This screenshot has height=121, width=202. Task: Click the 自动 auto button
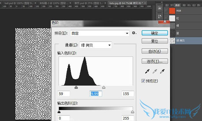point(154,51)
